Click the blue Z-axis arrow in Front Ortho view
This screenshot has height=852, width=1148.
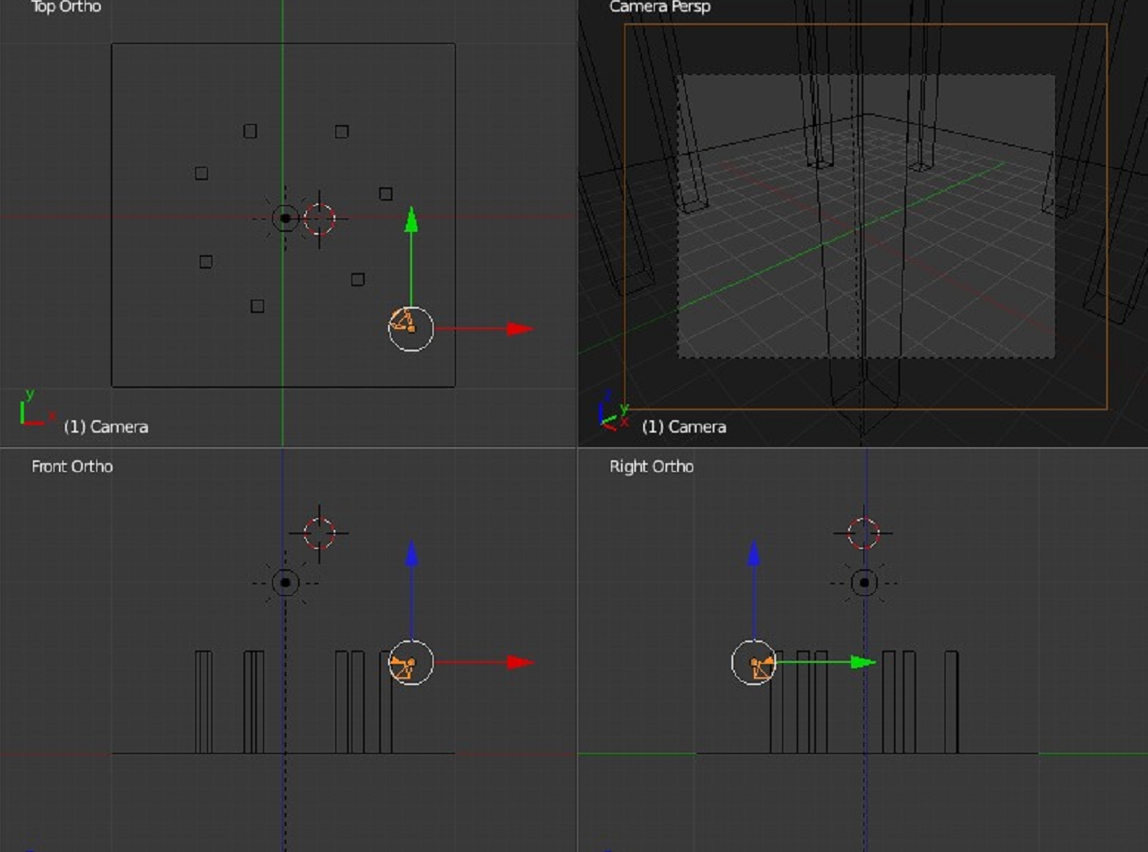(x=411, y=554)
